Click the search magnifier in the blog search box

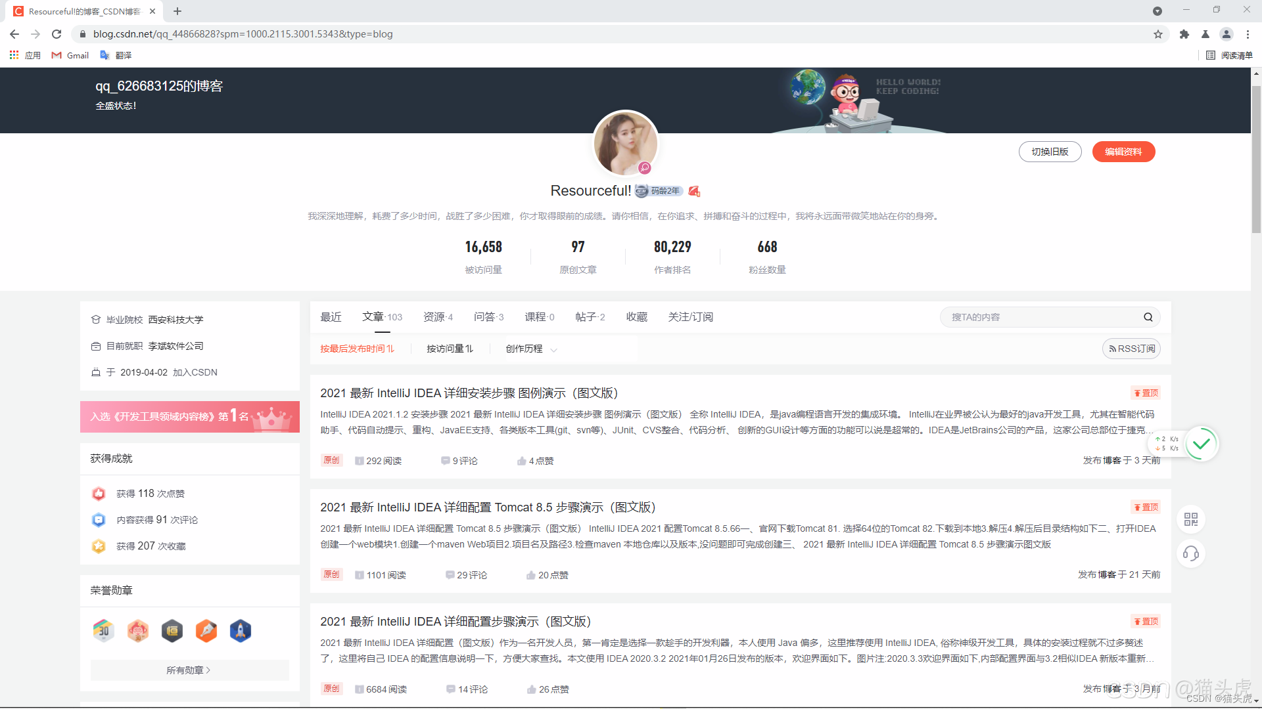[1148, 317]
